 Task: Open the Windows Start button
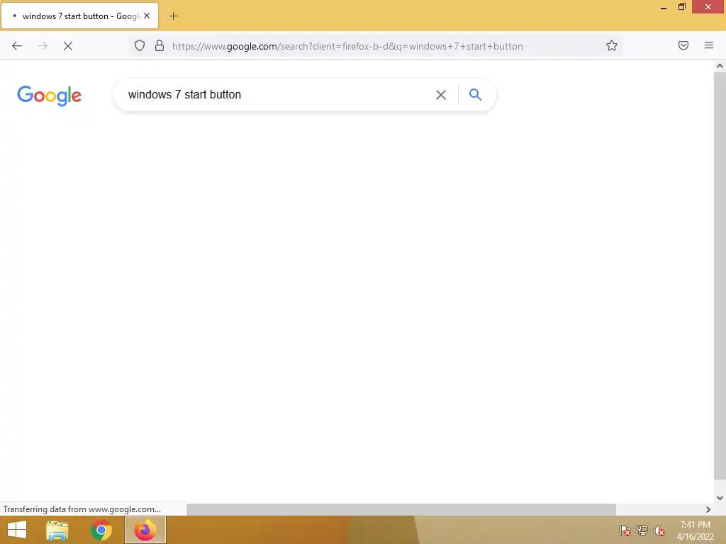pos(17,530)
